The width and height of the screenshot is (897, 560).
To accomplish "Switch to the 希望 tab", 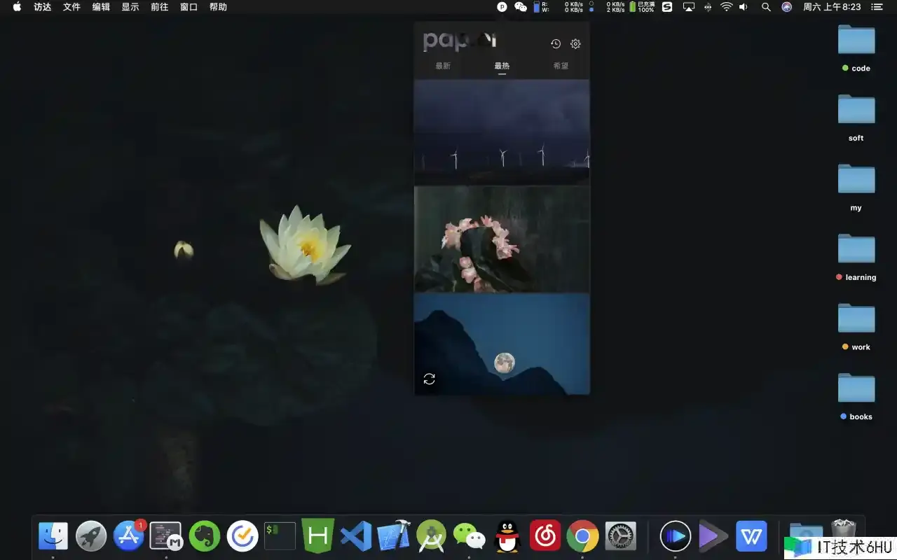I will [561, 66].
